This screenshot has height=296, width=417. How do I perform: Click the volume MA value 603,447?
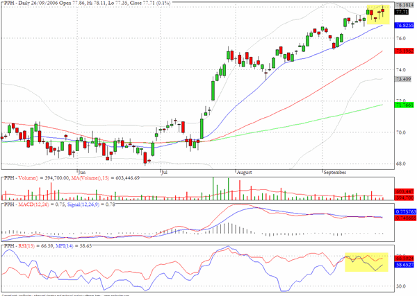coord(404,191)
